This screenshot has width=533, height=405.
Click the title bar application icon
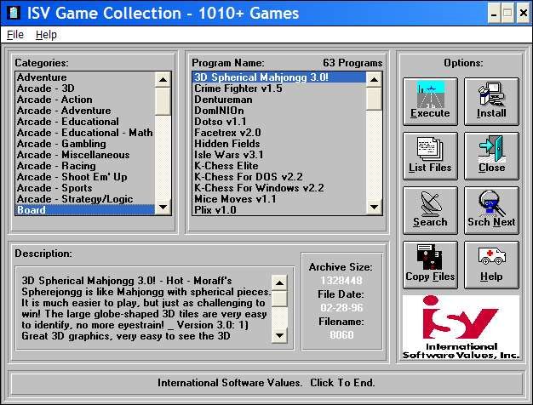pyautogui.click(x=14, y=13)
